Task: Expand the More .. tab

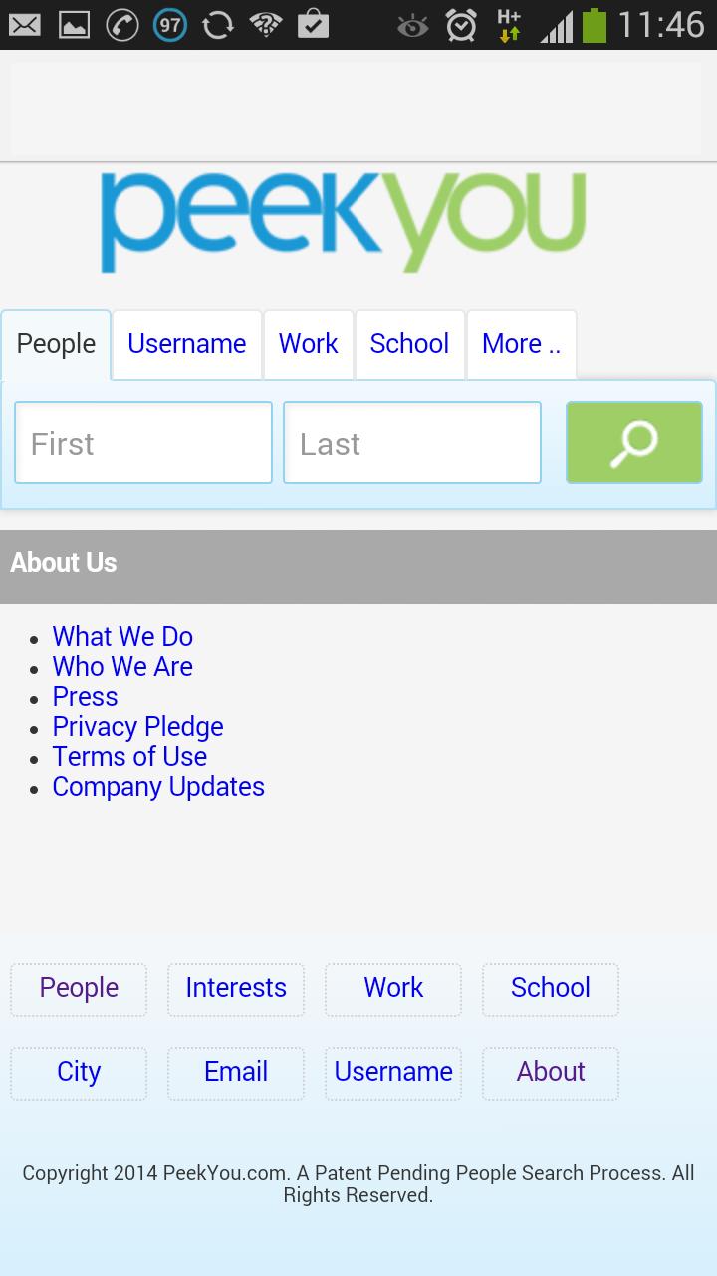Action: (521, 344)
